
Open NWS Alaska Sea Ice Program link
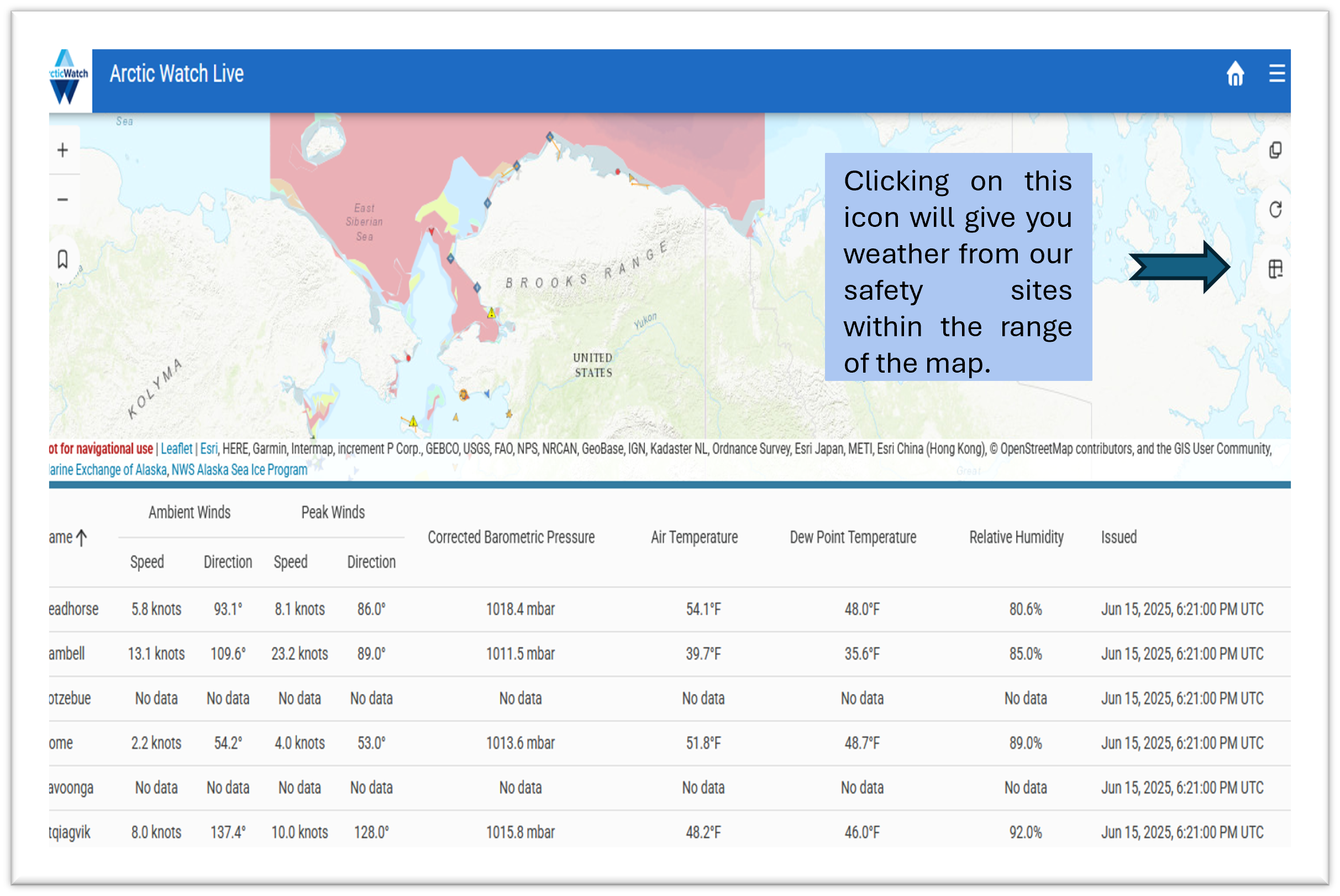point(239,470)
